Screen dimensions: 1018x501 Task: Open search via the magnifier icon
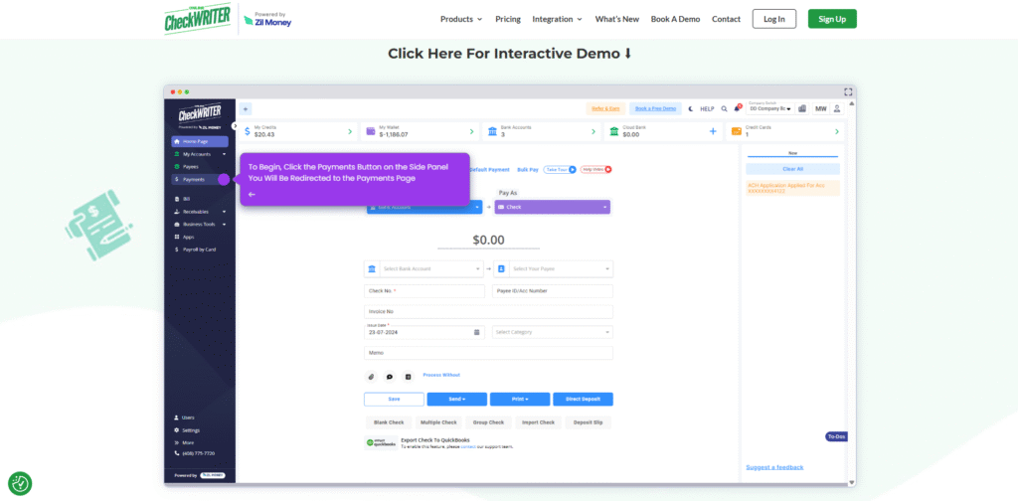pyautogui.click(x=724, y=108)
